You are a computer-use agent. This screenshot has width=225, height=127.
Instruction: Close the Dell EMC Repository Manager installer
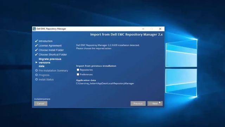tap(160, 29)
